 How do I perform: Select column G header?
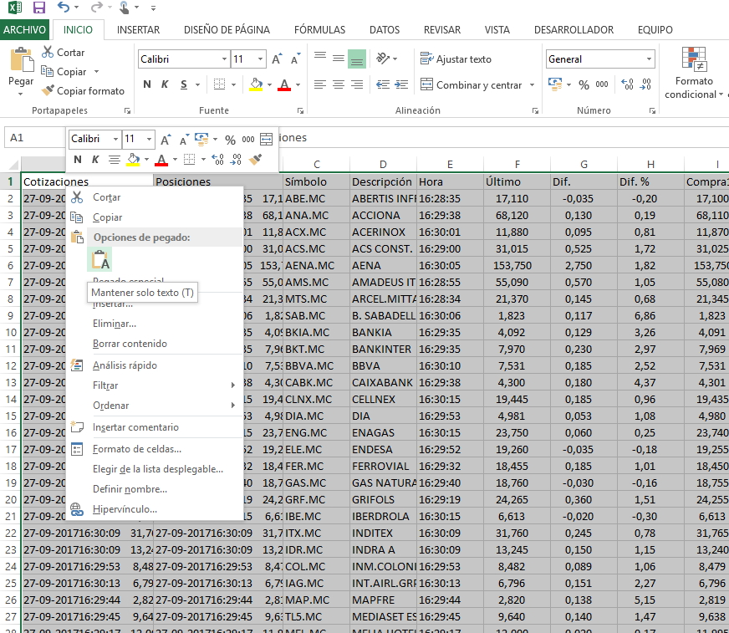[584, 164]
